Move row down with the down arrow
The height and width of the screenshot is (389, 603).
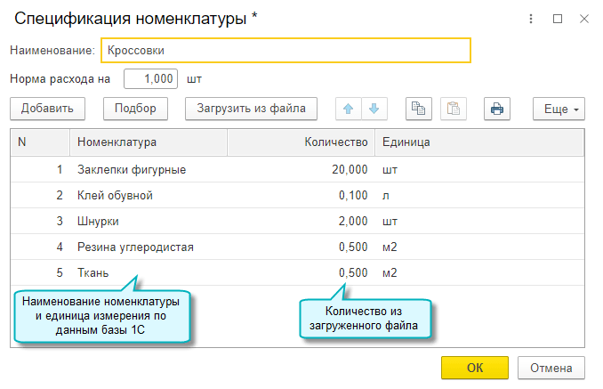pos(374,109)
